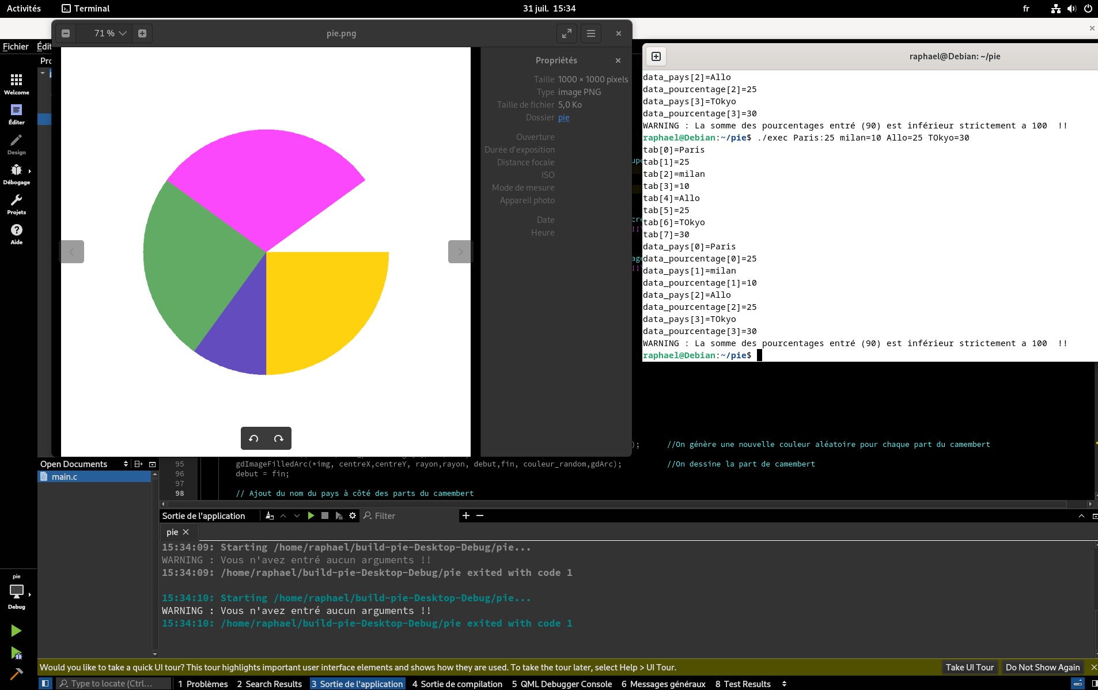The image size is (1098, 690).
Task: Open output pane settings gear
Action: coord(353,515)
